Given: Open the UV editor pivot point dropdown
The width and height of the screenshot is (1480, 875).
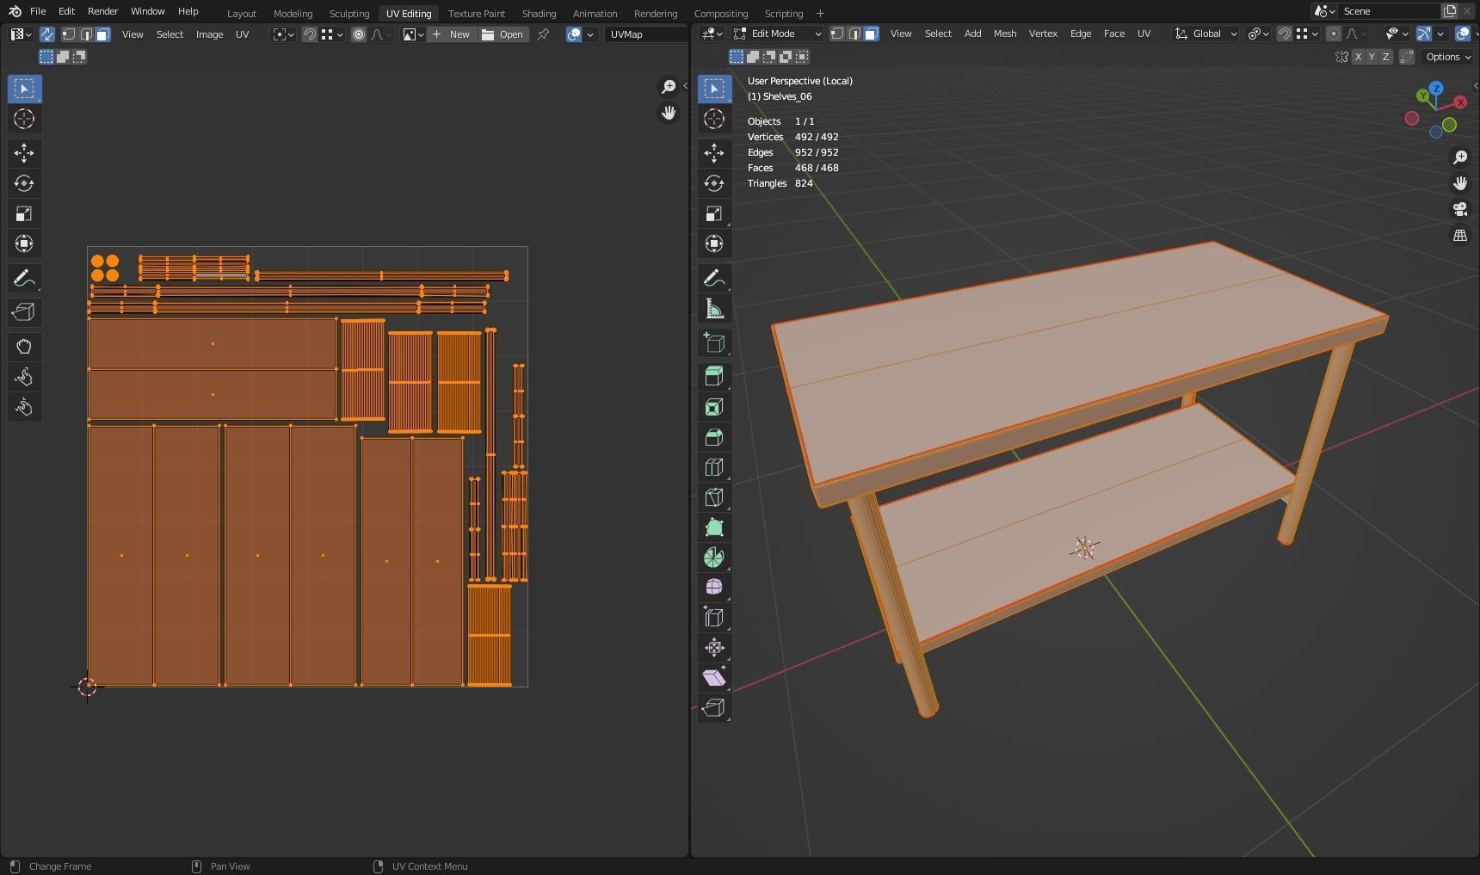Looking at the screenshot, I should 283,34.
